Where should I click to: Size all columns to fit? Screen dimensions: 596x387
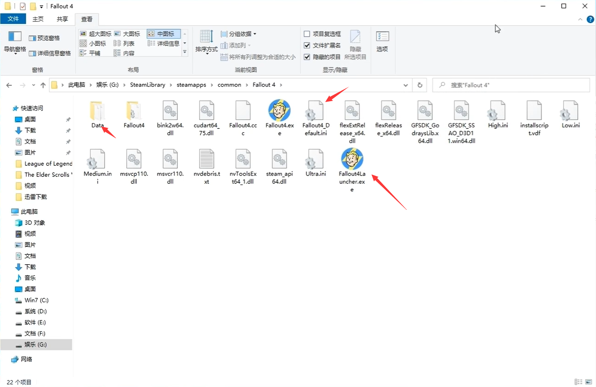point(258,57)
